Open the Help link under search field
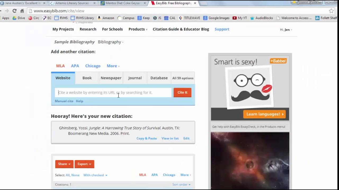This screenshot has width=339, height=190. pyautogui.click(x=79, y=101)
